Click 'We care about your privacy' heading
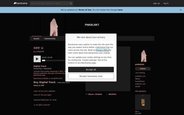 click(91, 37)
